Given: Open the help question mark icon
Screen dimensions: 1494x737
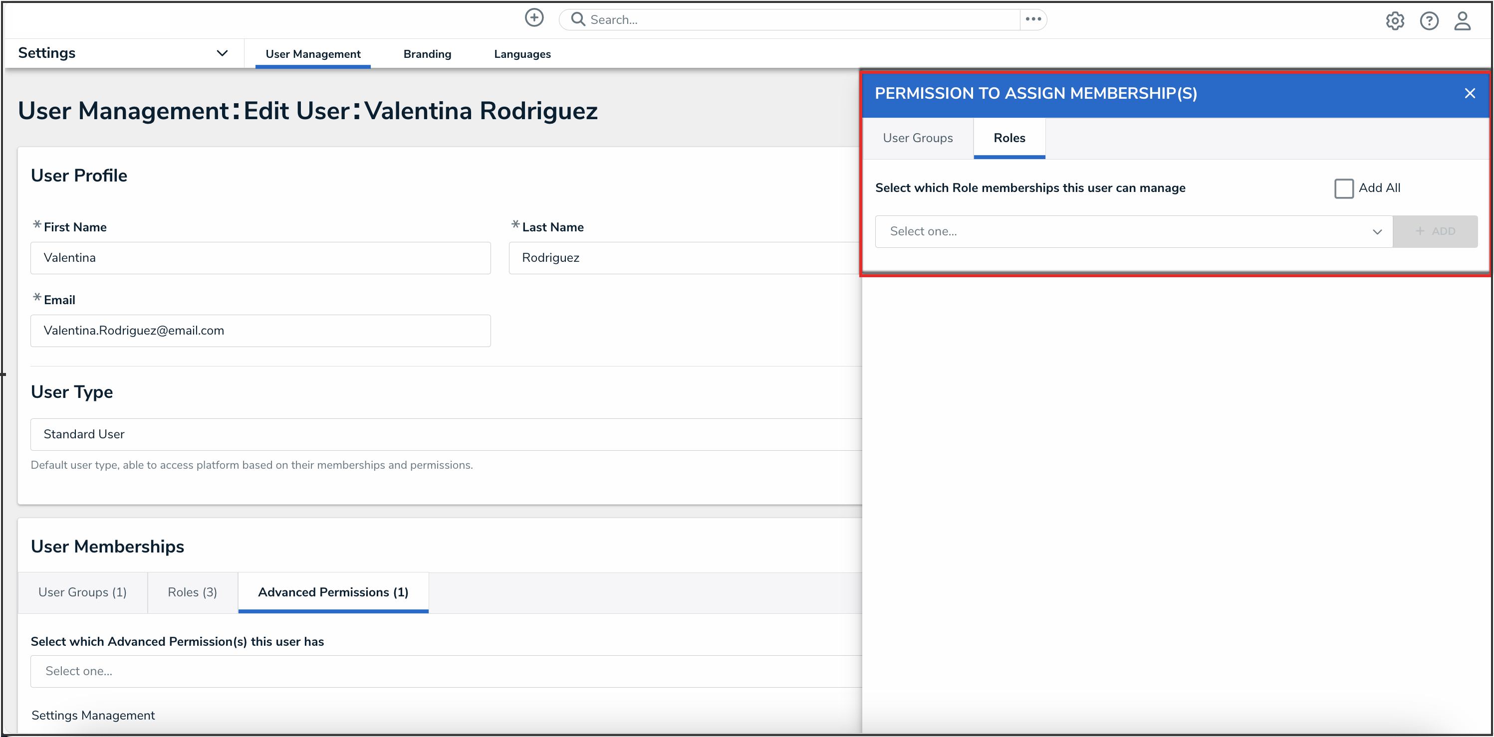Looking at the screenshot, I should pyautogui.click(x=1429, y=21).
